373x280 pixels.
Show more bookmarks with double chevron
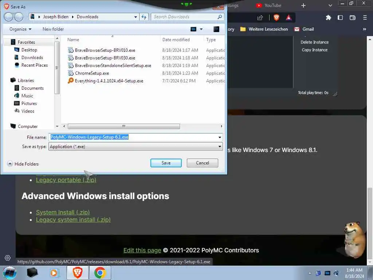(x=364, y=29)
